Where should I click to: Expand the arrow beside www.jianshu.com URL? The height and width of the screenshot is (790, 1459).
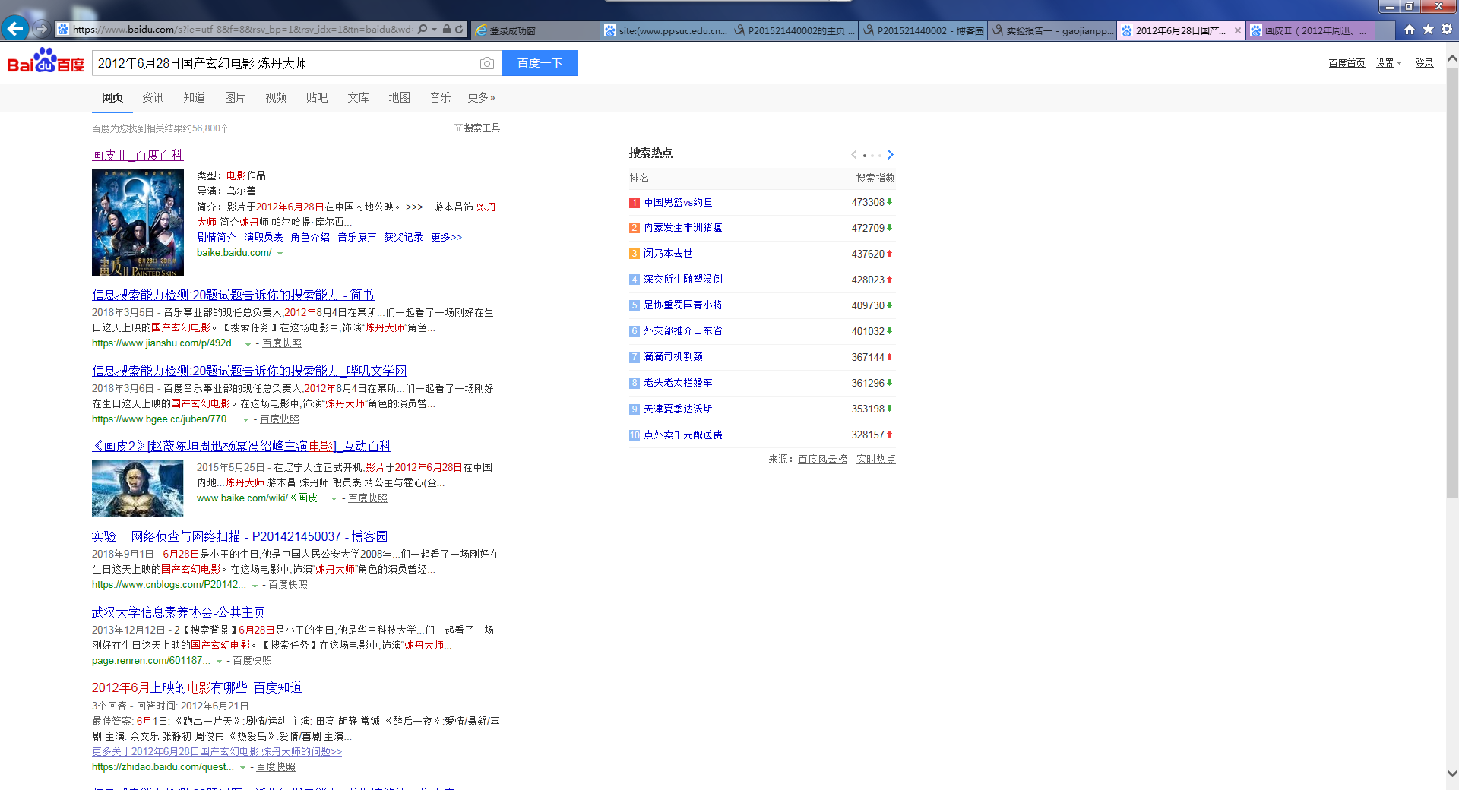[248, 343]
